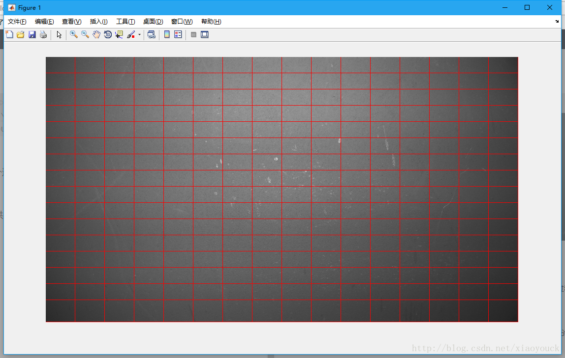Open the 工具(T) menu
Viewport: 565px width, 358px height.
click(x=126, y=22)
